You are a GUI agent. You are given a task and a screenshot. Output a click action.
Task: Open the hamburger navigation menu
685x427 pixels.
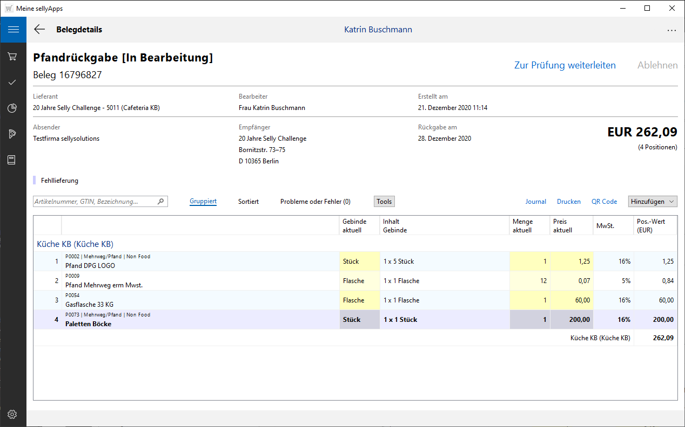13,30
